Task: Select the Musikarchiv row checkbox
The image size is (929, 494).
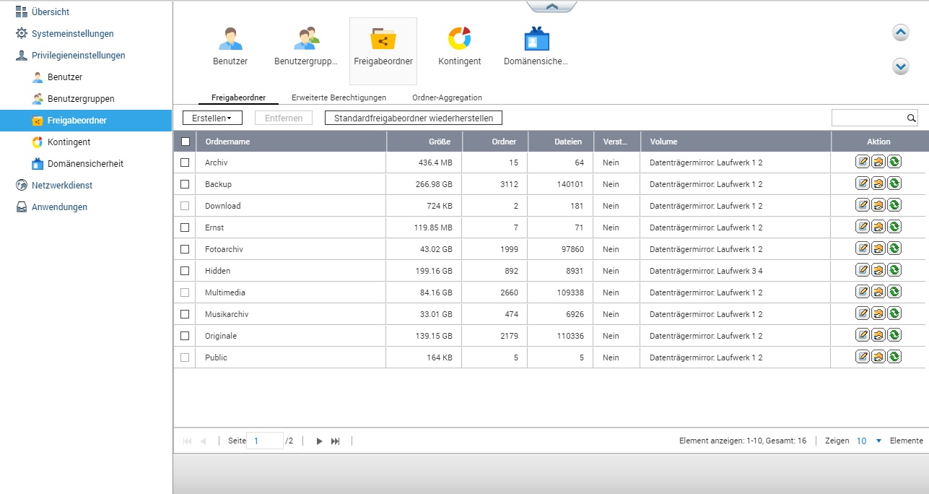Action: pos(185,314)
